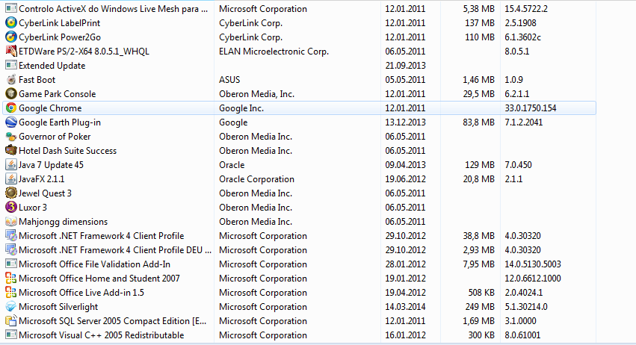This screenshot has height=345, width=636.
Task: Click the CyberLink LabelPrint icon
Action: [x=10, y=23]
